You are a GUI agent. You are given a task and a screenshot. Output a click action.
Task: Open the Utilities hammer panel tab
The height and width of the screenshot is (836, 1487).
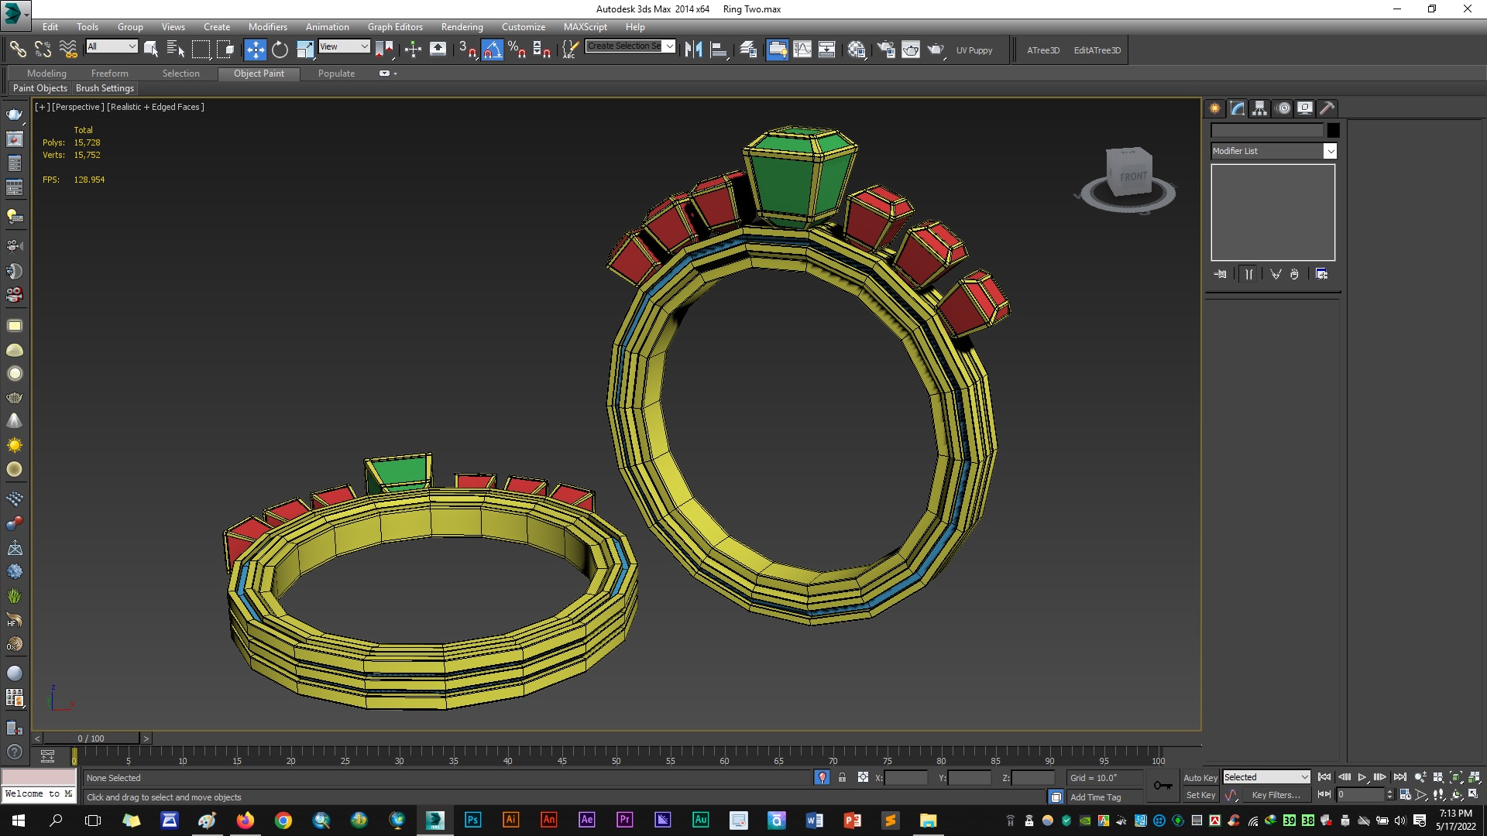pyautogui.click(x=1327, y=108)
